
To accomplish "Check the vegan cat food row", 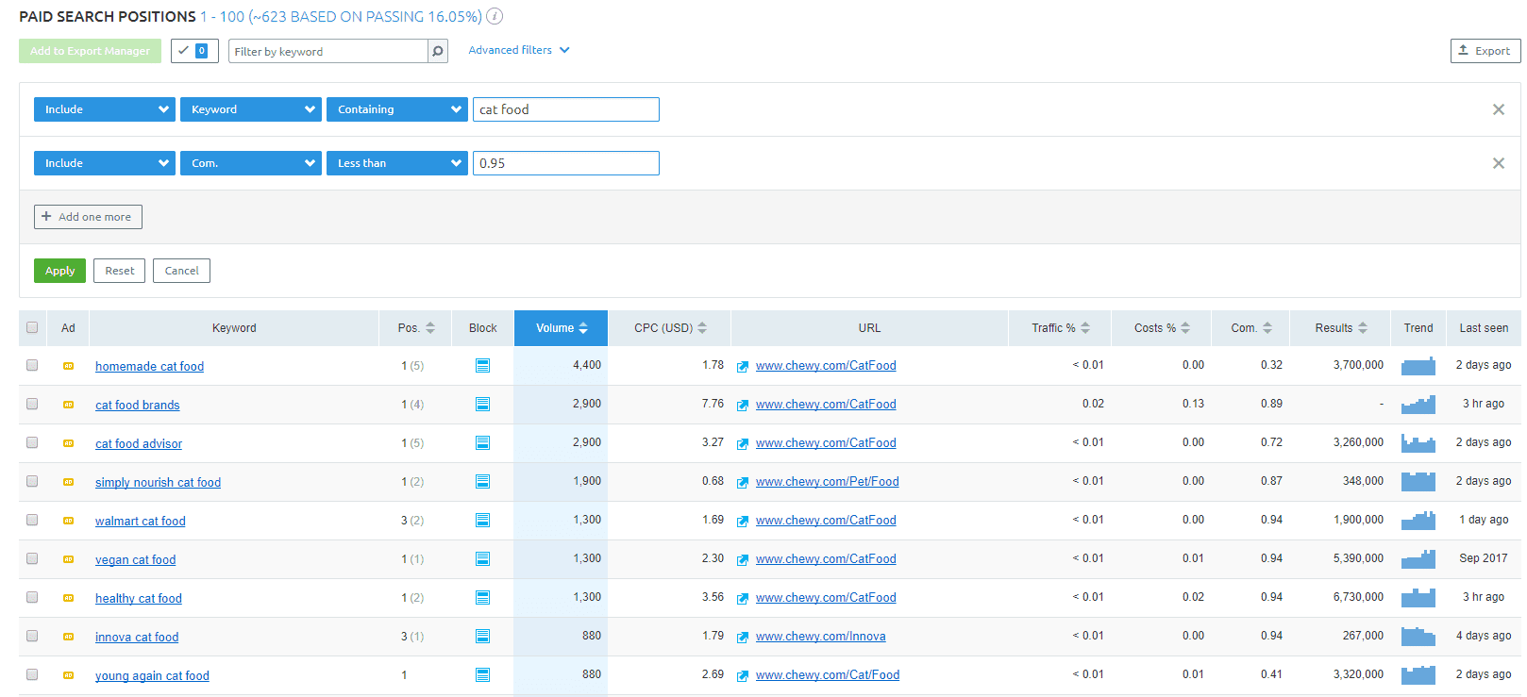I will click(x=32, y=558).
